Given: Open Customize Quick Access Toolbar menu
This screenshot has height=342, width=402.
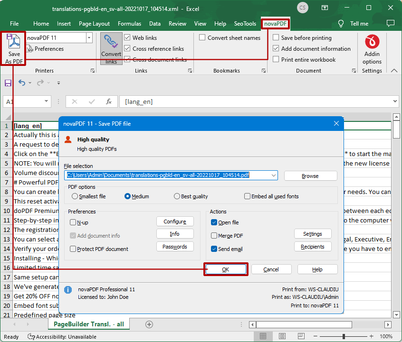Looking at the screenshot, I should click(x=58, y=83).
